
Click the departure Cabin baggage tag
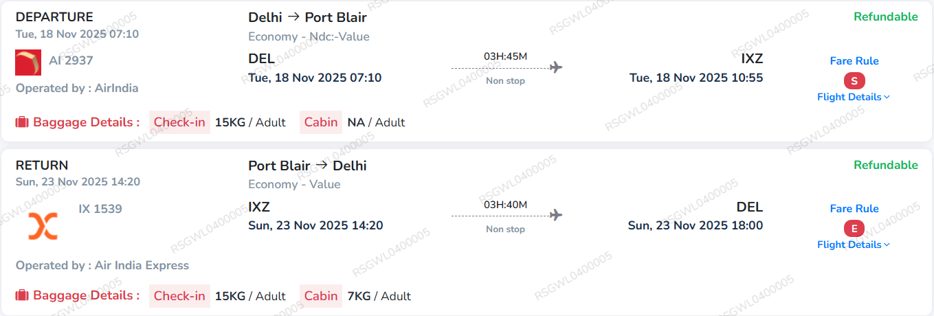pyautogui.click(x=321, y=122)
